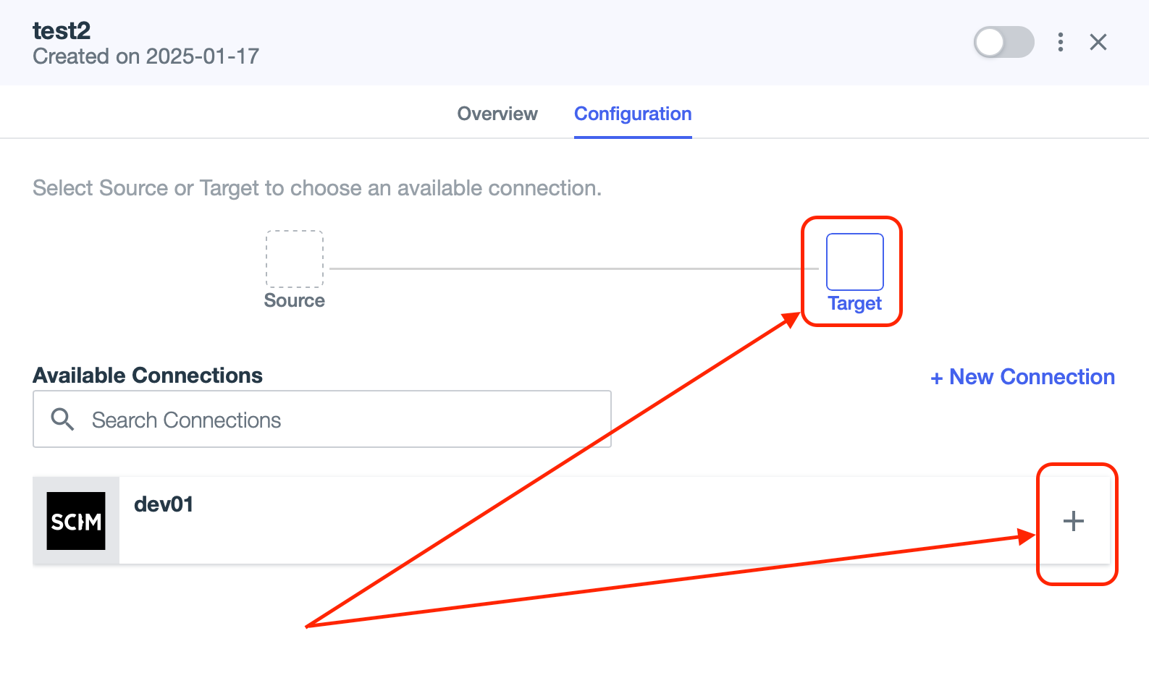Screen dimensions: 1149x678
Task: Click the Created on 2025-01-17 text
Action: point(146,56)
